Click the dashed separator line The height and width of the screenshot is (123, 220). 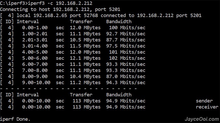point(69,89)
